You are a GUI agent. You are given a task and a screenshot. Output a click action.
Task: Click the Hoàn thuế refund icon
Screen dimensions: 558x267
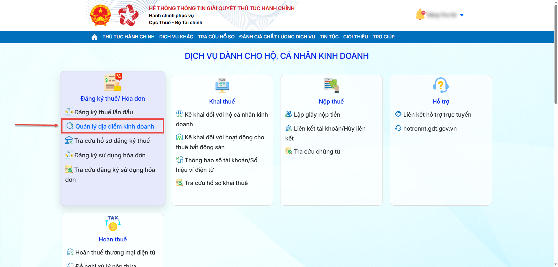coord(113,223)
